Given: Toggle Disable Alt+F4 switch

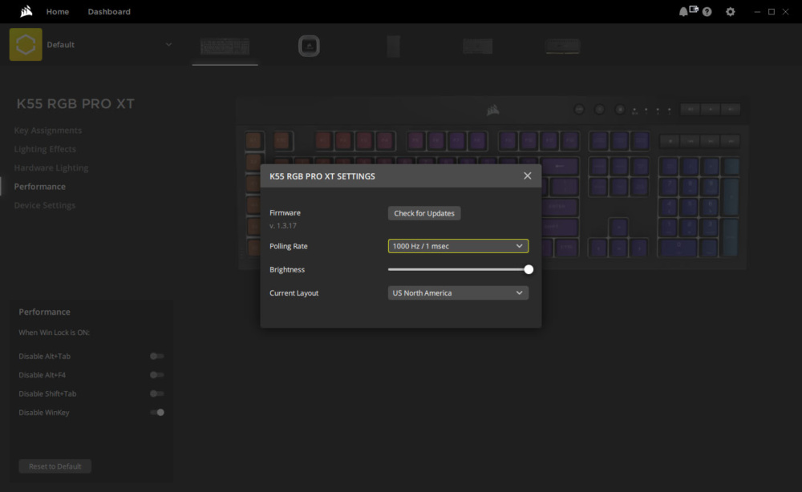Looking at the screenshot, I should click(x=157, y=375).
